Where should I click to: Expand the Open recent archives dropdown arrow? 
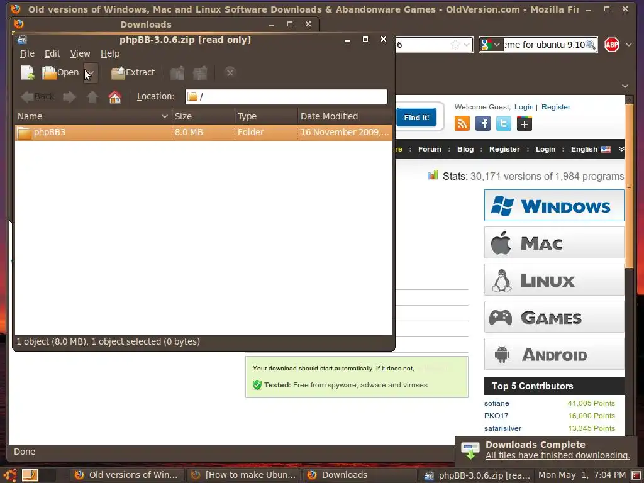(91, 73)
